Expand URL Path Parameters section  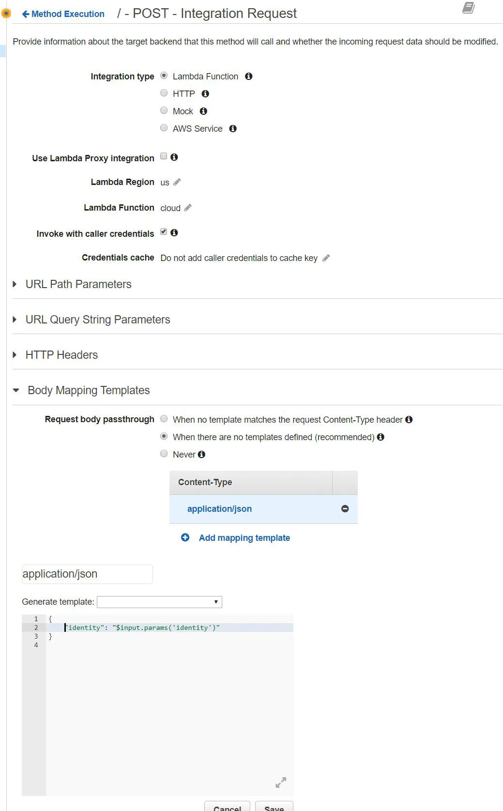click(x=15, y=284)
